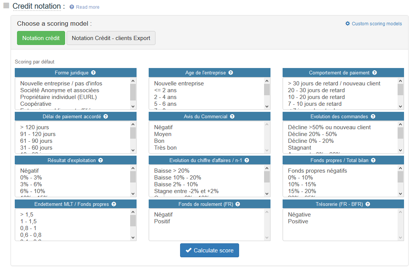This screenshot has height=269, width=415.
Task: Click help icon beside Résultat d'exploitation
Action: [101, 161]
